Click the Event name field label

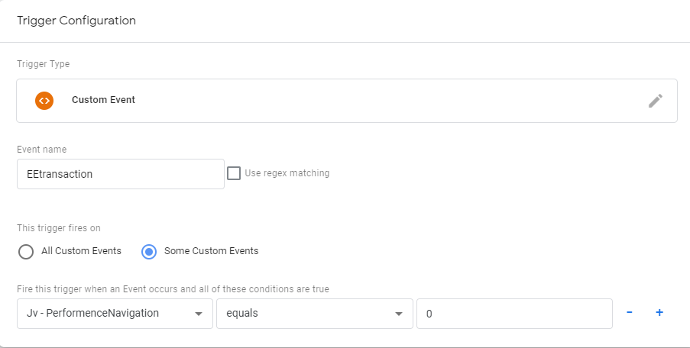click(x=42, y=150)
